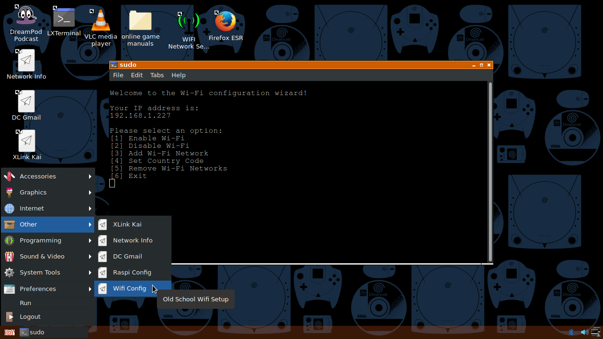Click the terminal vertical scrollbar
Screen dimensions: 603x339
[x=490, y=172]
